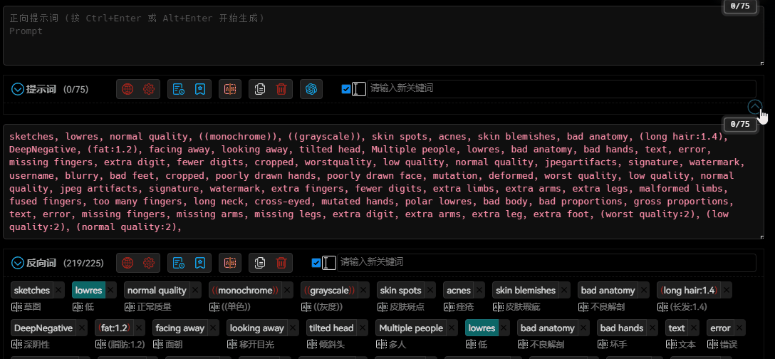Screen dimensions: 775x359
Task: Select the sketches keyword tag
Action: pyautogui.click(x=31, y=291)
